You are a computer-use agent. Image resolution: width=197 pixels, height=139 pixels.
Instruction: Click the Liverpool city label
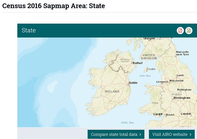pos(162,82)
